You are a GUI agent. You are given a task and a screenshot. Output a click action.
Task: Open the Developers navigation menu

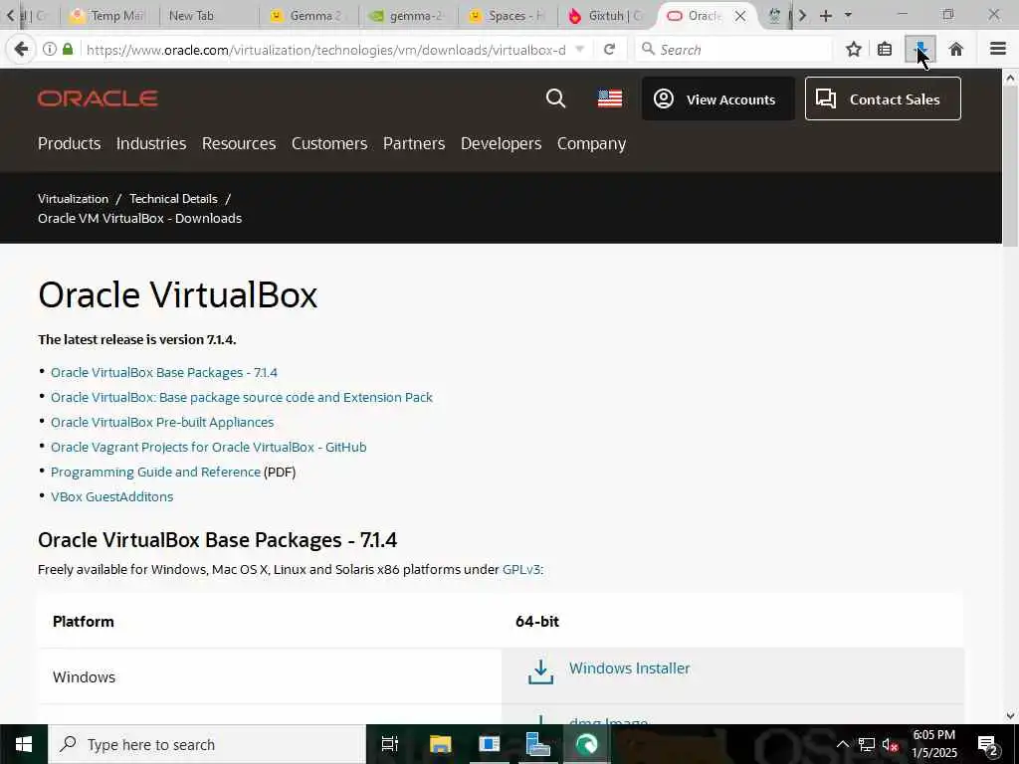(502, 143)
